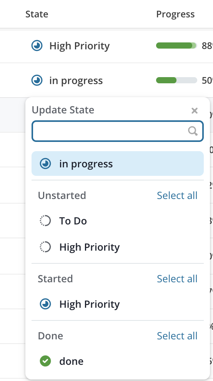Viewport: 213px width, 381px height.
Task: Close the Update State popup
Action: pyautogui.click(x=194, y=111)
